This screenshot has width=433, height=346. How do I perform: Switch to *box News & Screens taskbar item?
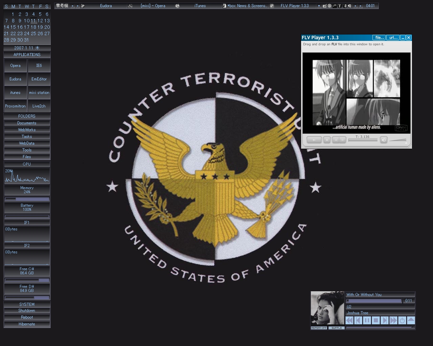(245, 6)
